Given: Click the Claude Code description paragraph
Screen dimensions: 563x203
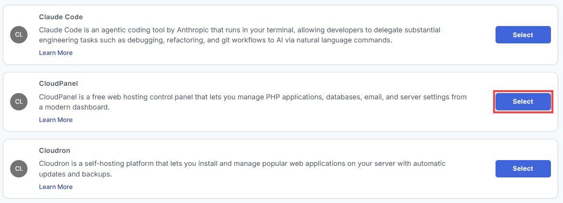Looking at the screenshot, I should click(240, 35).
